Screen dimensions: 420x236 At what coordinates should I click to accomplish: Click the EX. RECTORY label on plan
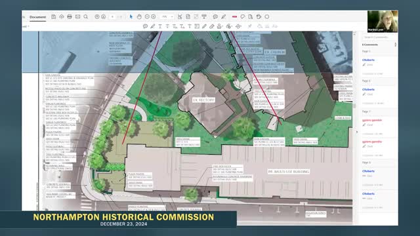203,100
